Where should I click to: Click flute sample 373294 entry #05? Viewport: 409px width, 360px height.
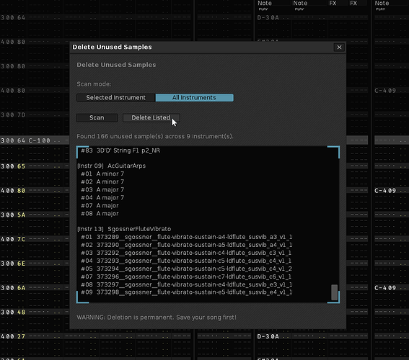(x=187, y=269)
